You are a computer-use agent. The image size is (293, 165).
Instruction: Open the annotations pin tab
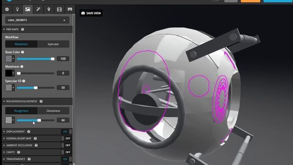(49, 9)
